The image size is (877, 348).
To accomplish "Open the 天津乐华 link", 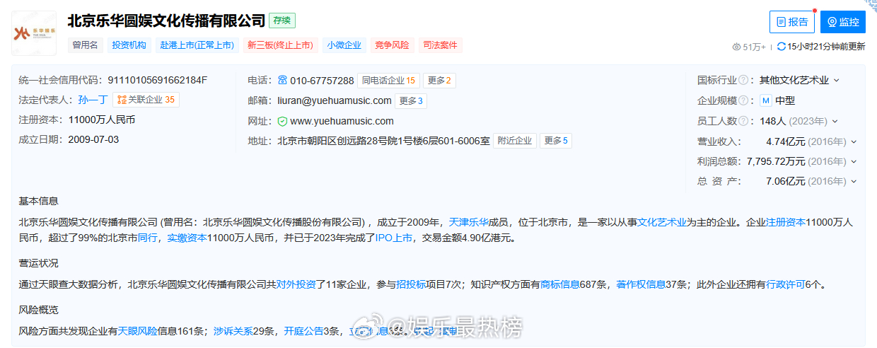I will point(468,222).
